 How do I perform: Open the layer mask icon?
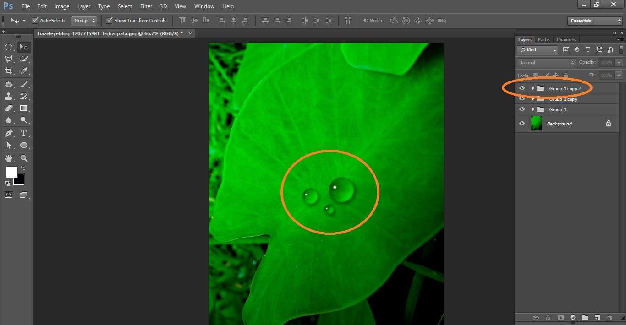pos(560,317)
